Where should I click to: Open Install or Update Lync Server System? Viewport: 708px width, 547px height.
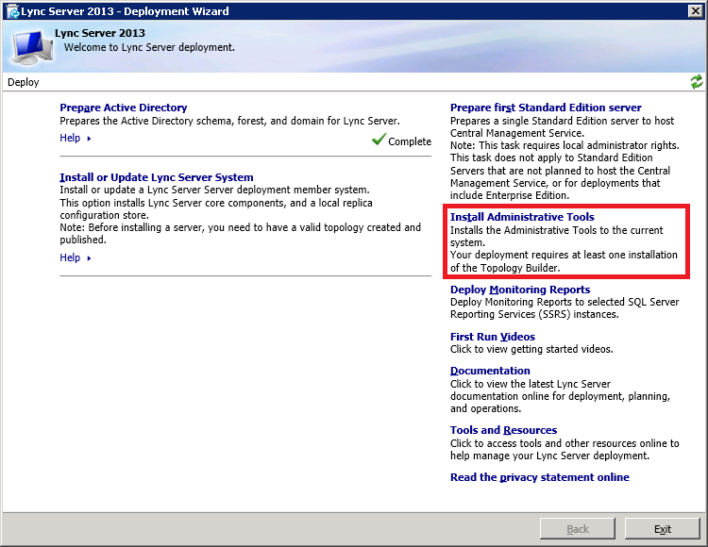tap(156, 177)
